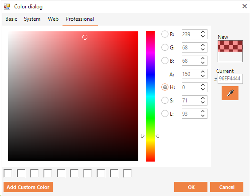Click the eyedropper color picker button
This screenshot has height=196, width=250.
(x=230, y=93)
